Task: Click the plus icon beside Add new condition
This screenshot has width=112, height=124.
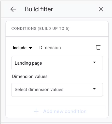Action: click(36, 111)
